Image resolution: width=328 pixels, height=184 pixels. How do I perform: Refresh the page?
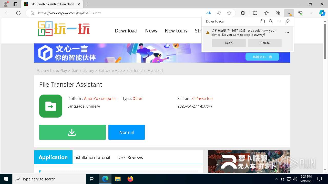tap(18, 13)
